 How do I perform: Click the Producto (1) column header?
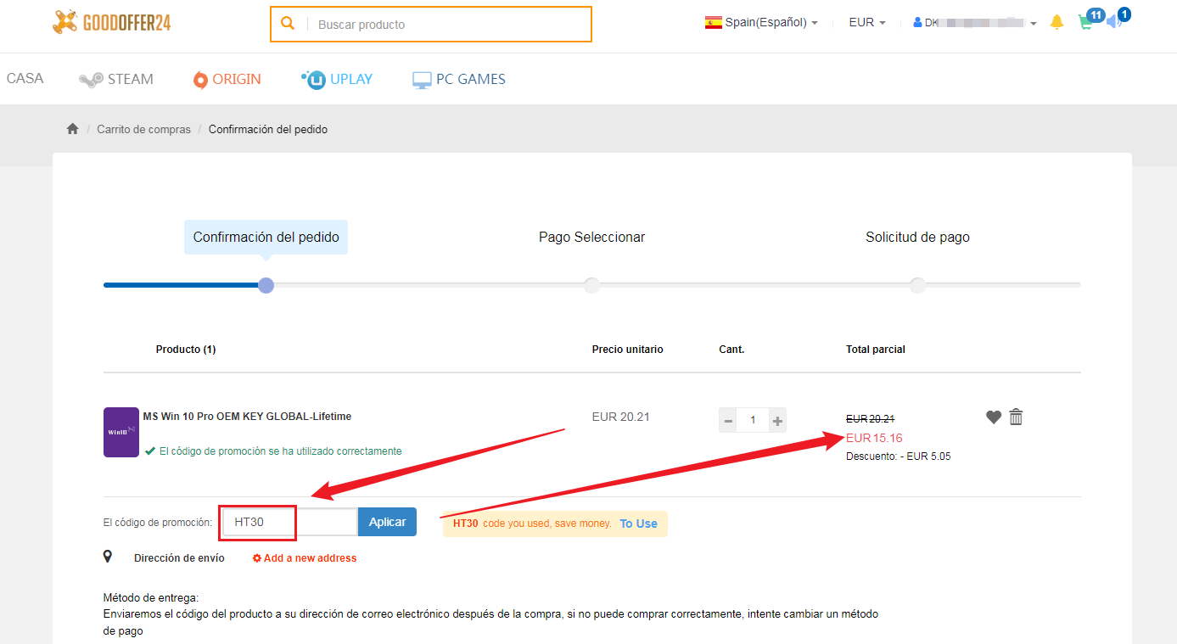coord(186,350)
